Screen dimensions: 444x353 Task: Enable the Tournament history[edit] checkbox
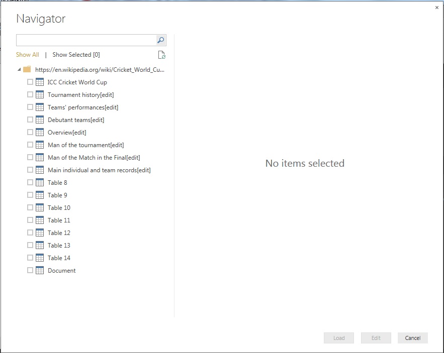tap(30, 94)
